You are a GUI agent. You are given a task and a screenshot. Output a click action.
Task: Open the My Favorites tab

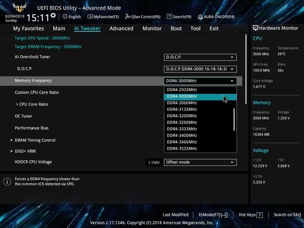pyautogui.click(x=28, y=28)
